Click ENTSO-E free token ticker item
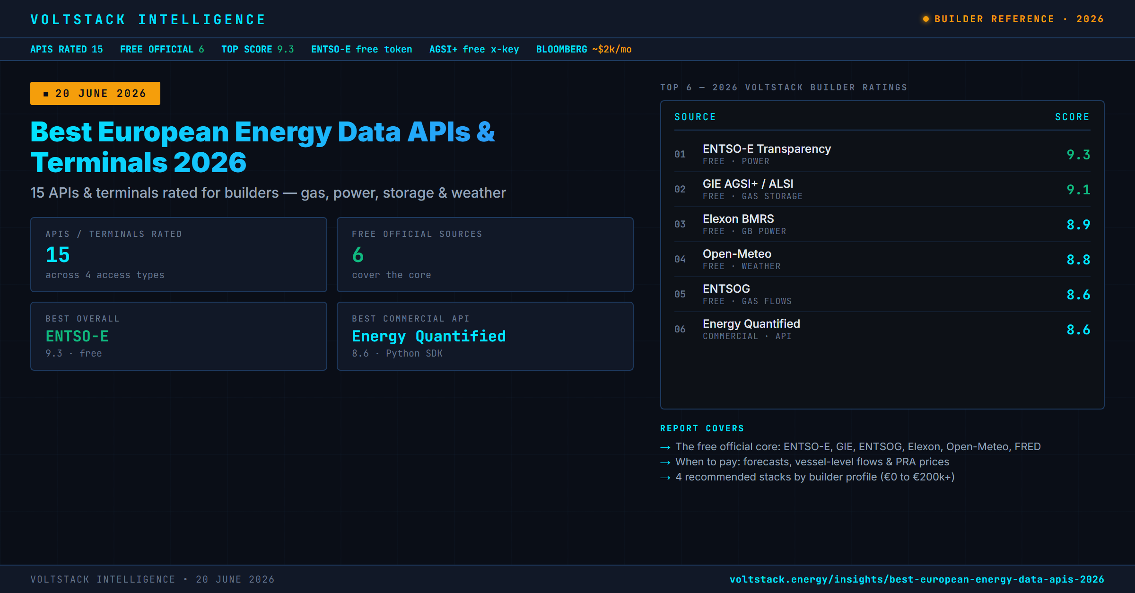This screenshot has width=1135, height=593. point(362,49)
